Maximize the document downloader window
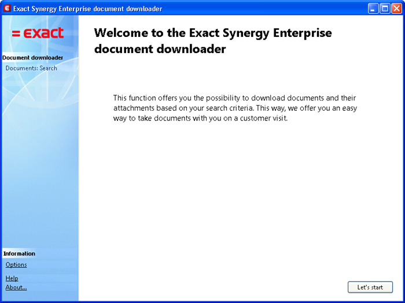Screen dimensions: 405x303 click(x=385, y=9)
